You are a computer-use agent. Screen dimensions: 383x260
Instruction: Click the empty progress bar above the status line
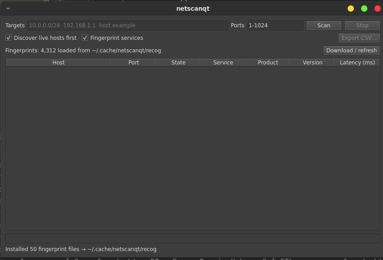(193, 239)
